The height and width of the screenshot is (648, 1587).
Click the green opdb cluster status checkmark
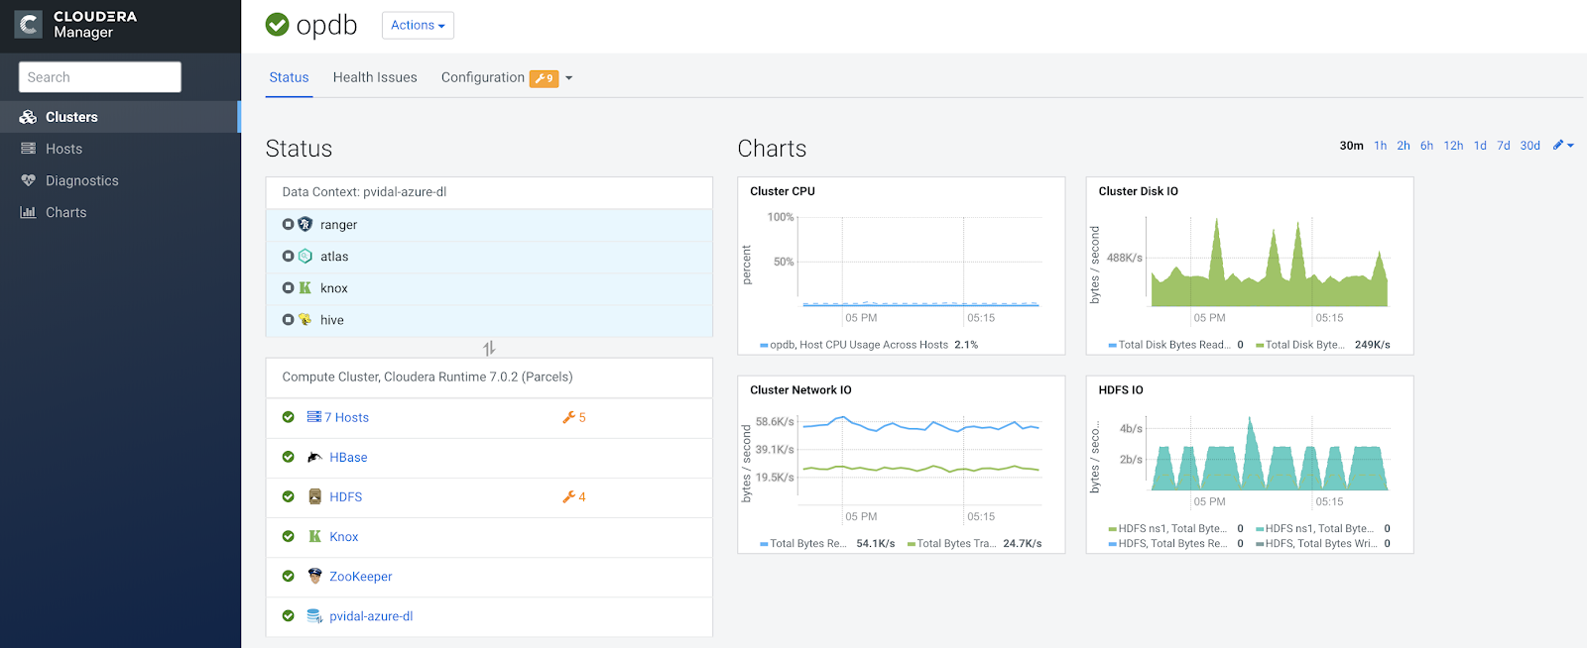[x=278, y=25]
